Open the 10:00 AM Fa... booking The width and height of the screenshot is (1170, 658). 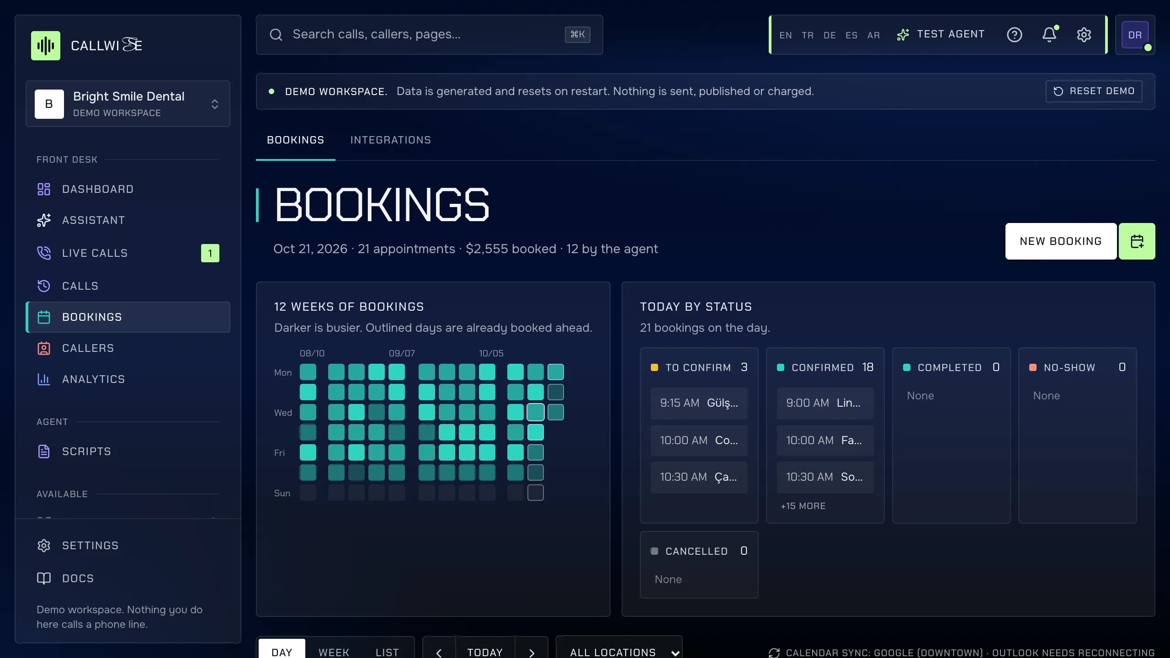(825, 440)
